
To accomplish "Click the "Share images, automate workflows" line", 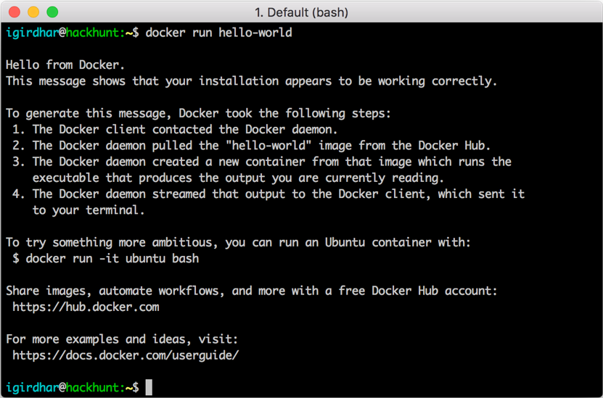I will 252,291.
